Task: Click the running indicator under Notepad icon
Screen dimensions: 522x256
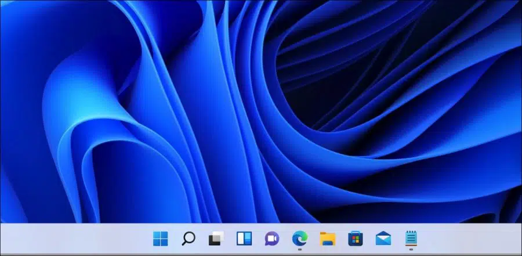Action: pyautogui.click(x=411, y=249)
